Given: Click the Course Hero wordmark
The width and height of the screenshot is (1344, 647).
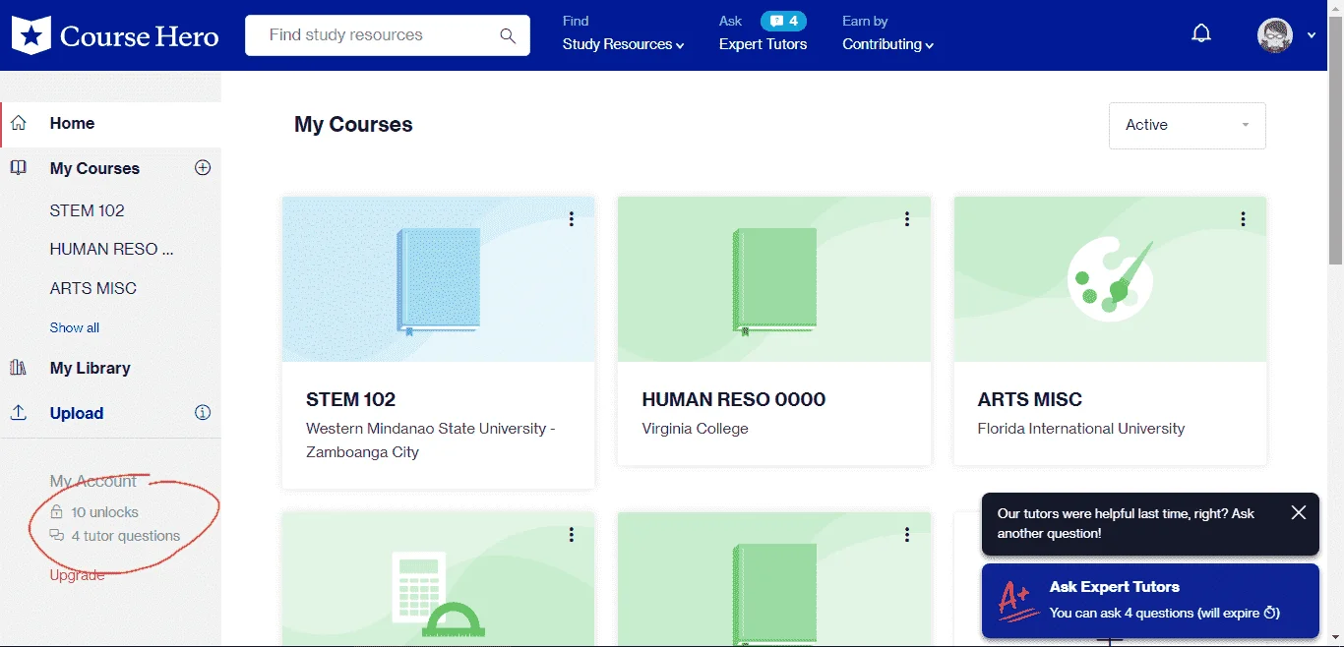Looking at the screenshot, I should click(x=140, y=36).
